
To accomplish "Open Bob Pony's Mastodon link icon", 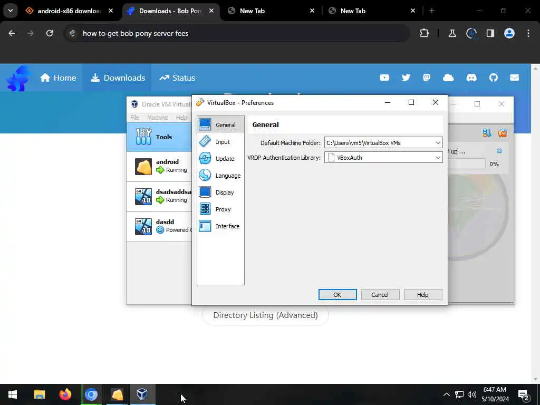I will point(427,78).
